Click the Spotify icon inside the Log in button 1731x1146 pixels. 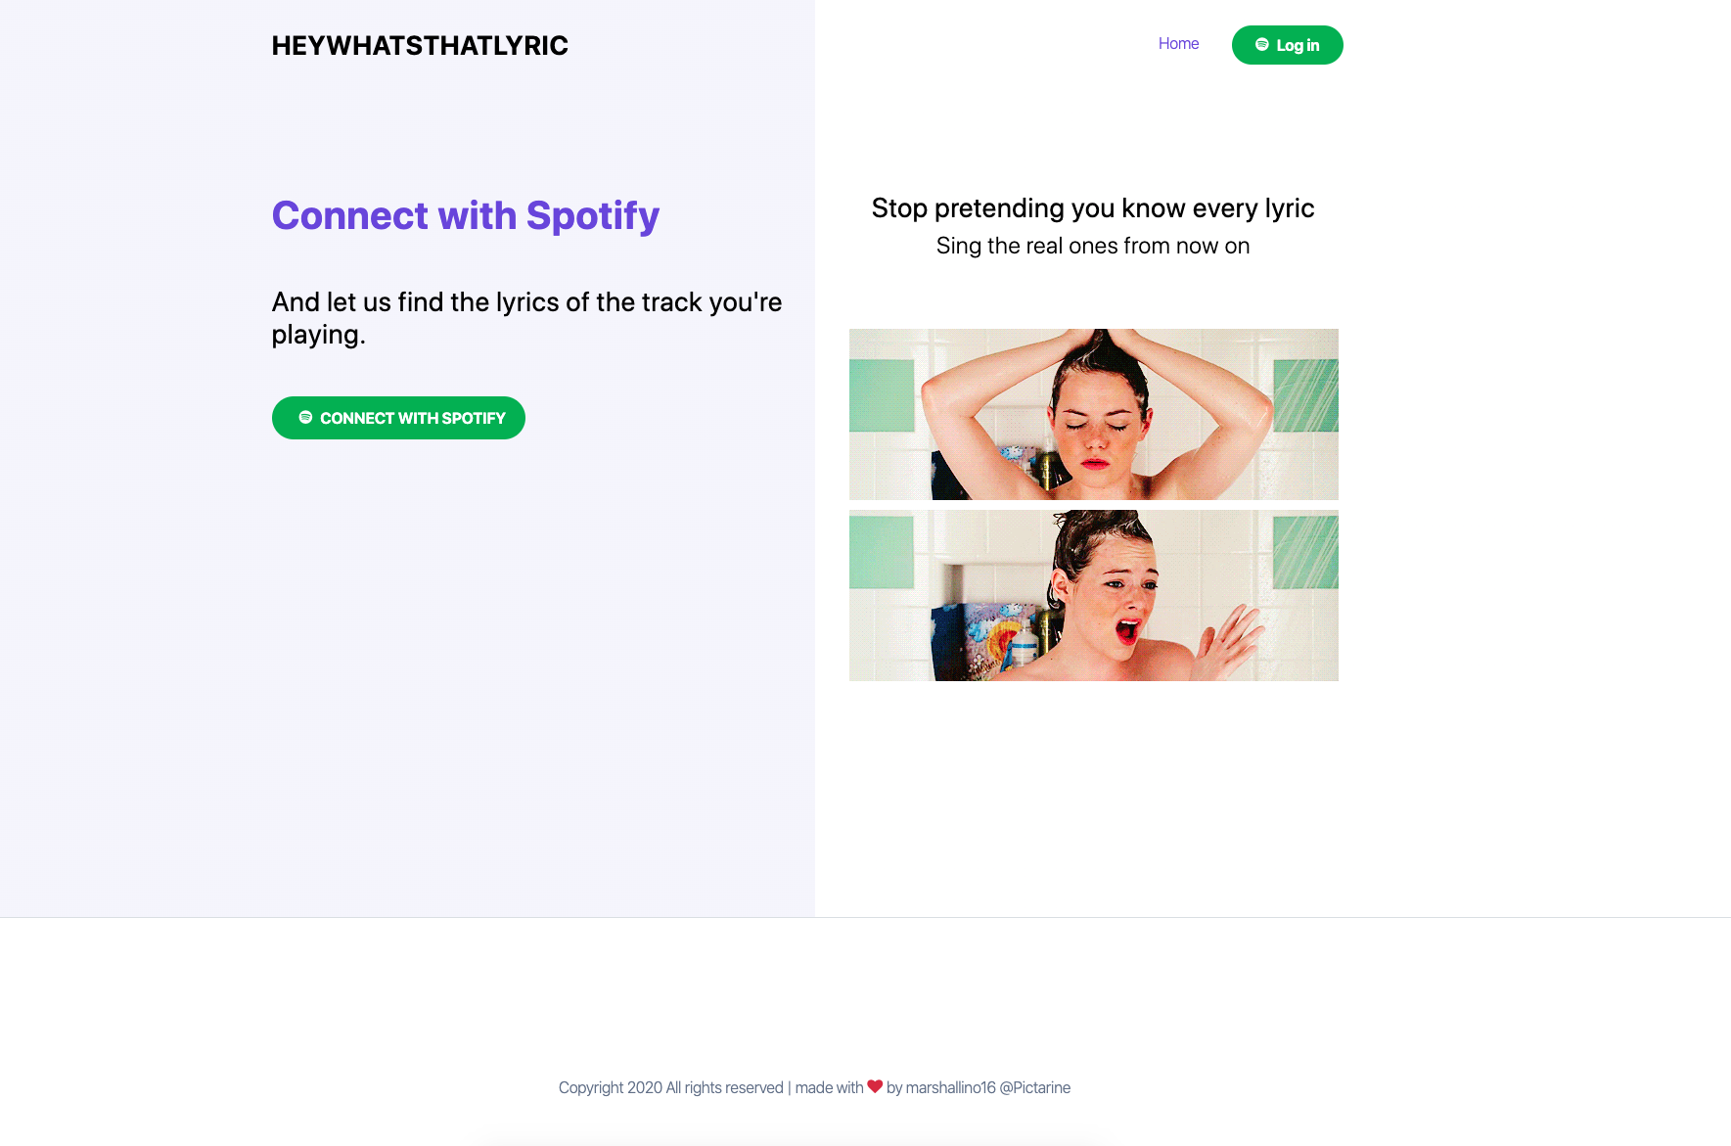pos(1260,44)
